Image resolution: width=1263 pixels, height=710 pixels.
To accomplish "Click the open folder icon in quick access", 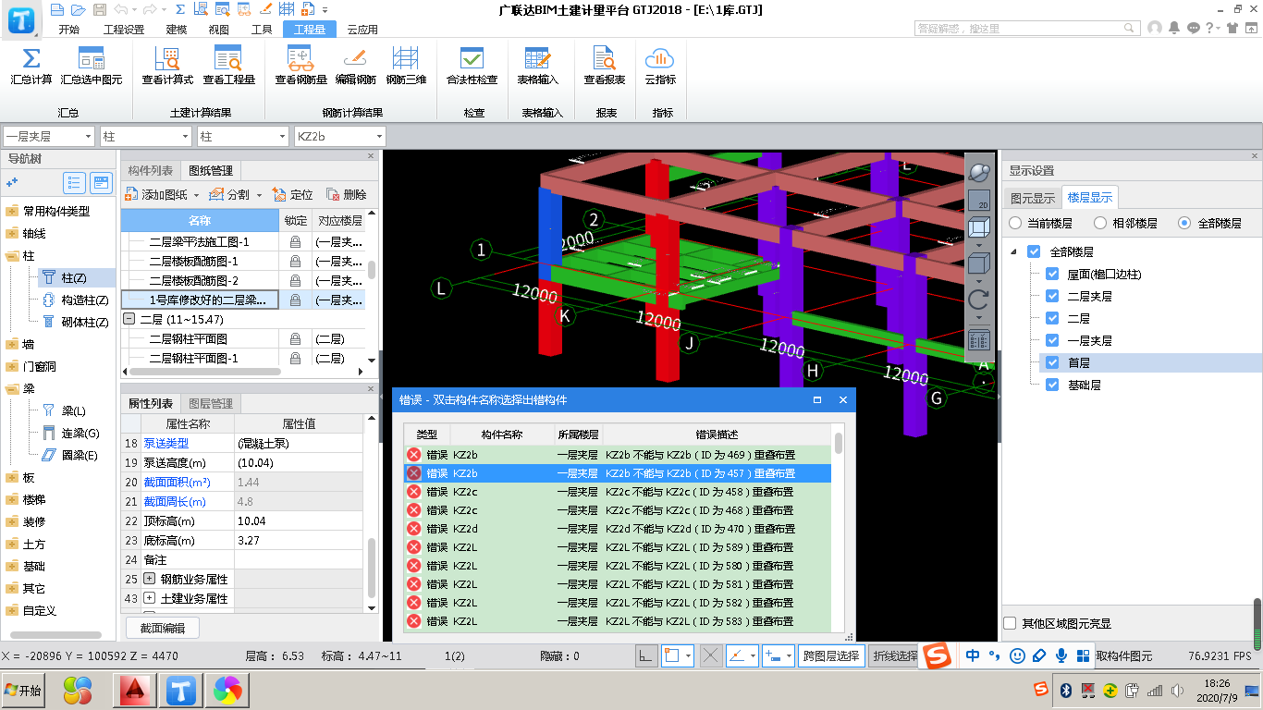I will pos(78,9).
